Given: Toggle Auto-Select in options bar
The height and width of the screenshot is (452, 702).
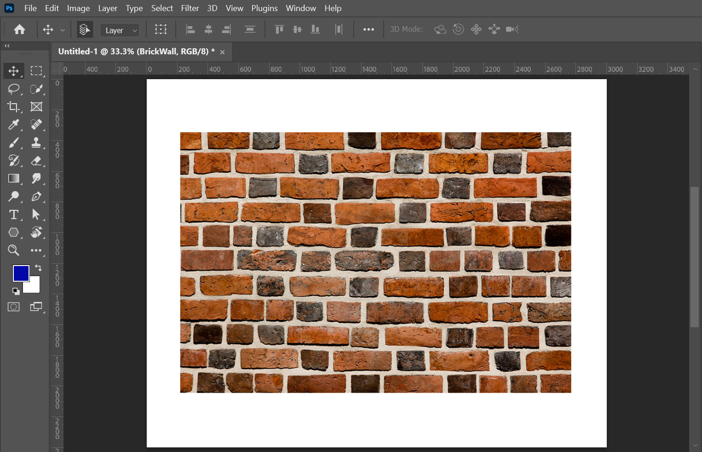Looking at the screenshot, I should pos(84,29).
